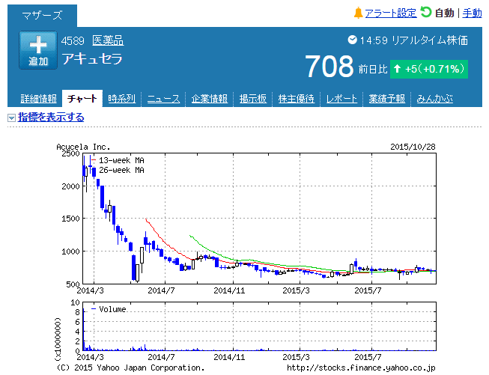Click the Acucela Inc. chart title
The image size is (489, 375).
point(83,147)
